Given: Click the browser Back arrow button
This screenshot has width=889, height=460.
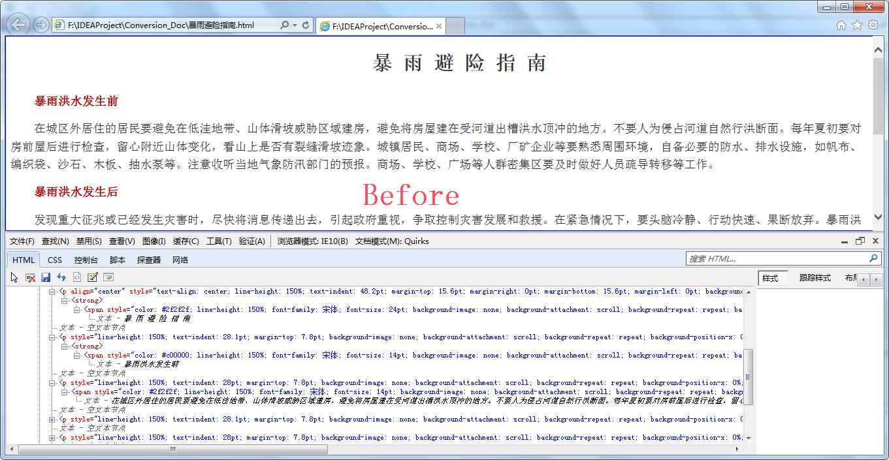Looking at the screenshot, I should [19, 25].
